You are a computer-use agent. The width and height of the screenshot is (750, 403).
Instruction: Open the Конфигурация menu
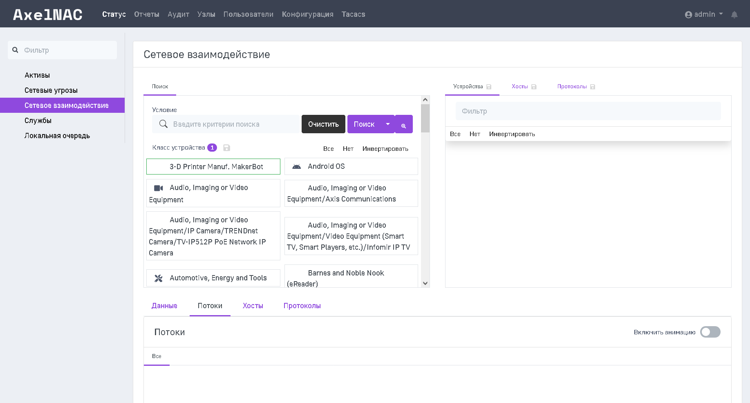(307, 14)
